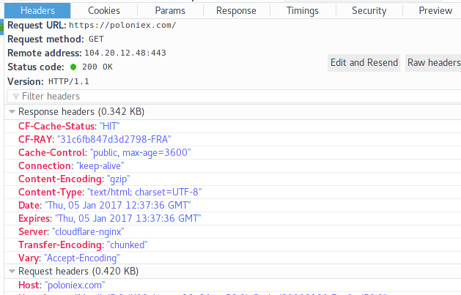The width and height of the screenshot is (461, 295).
Task: Select the Request method GET value
Action: [96, 39]
